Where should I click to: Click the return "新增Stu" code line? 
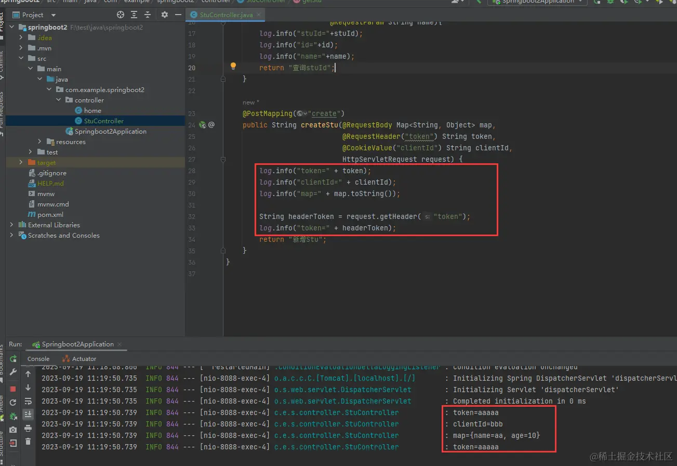(x=293, y=239)
